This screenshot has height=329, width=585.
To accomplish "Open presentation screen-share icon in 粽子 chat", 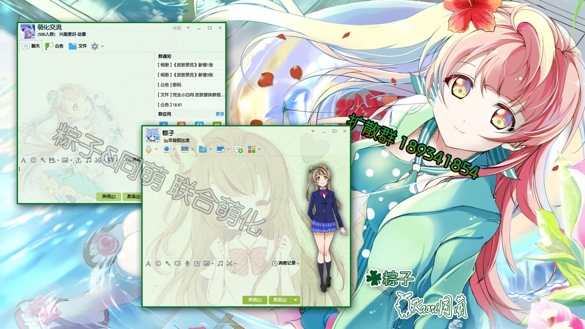I will click(185, 149).
